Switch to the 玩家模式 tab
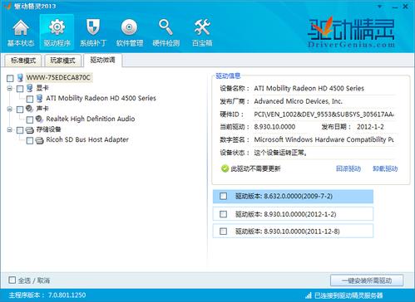This screenshot has height=302, width=415. (62, 61)
